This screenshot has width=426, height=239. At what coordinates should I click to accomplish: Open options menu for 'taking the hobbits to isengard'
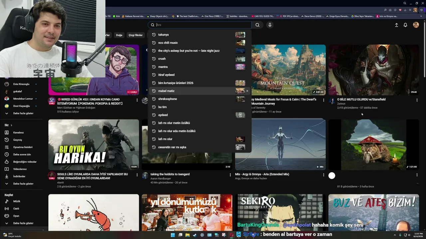click(x=230, y=175)
